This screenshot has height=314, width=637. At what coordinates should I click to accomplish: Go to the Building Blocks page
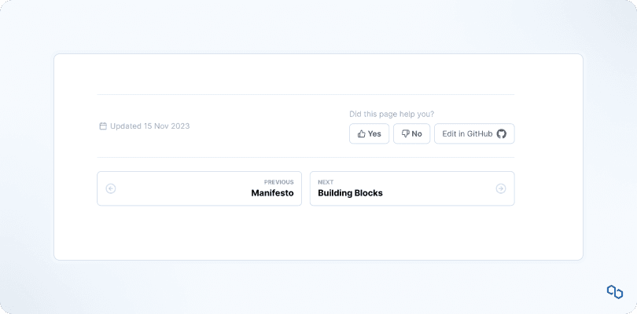click(x=350, y=193)
